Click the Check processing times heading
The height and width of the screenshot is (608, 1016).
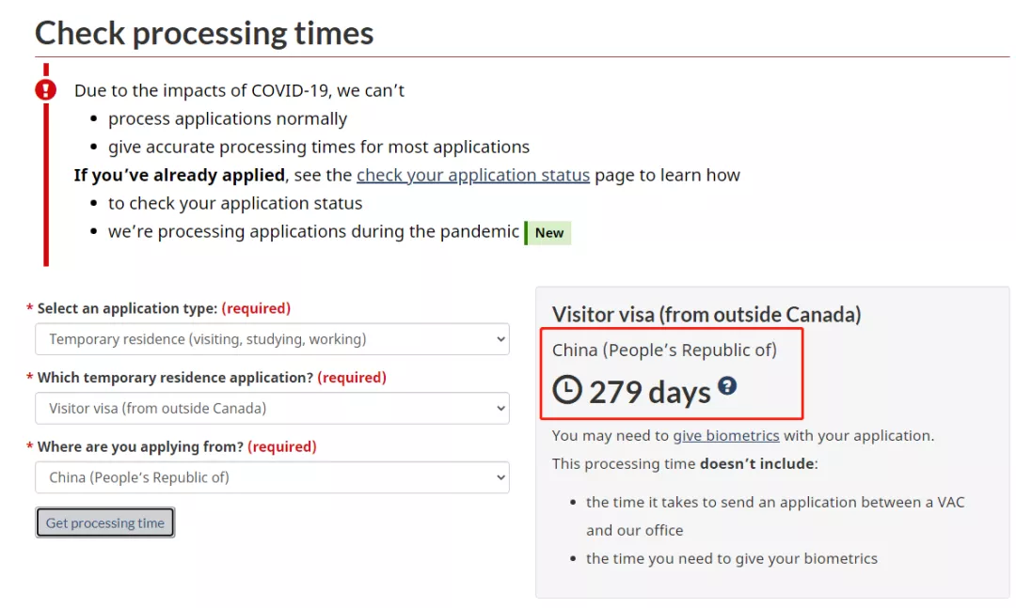(x=204, y=33)
